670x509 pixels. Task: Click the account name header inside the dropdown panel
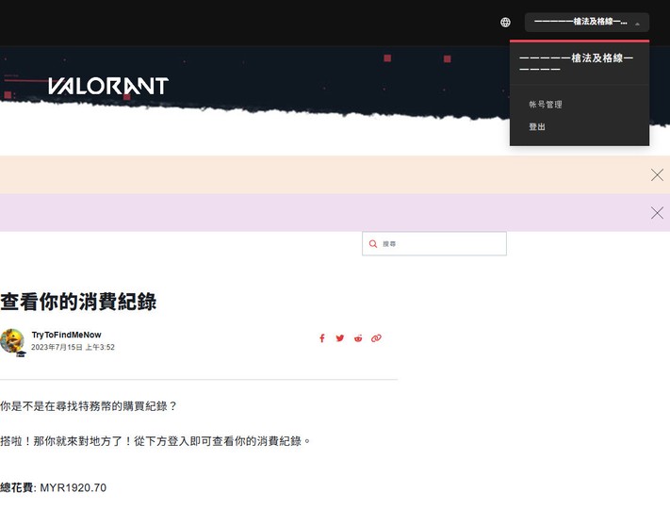[576, 63]
